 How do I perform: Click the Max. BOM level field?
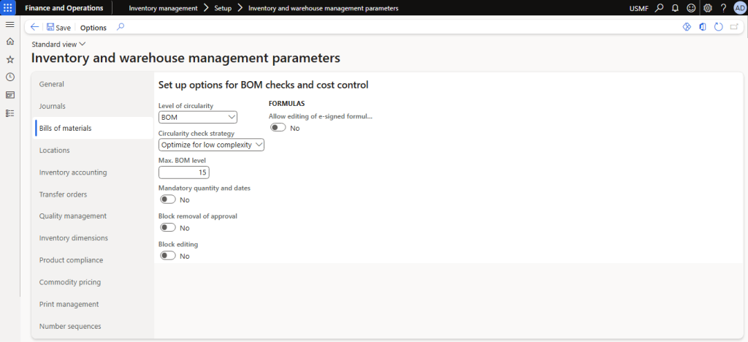tap(184, 172)
